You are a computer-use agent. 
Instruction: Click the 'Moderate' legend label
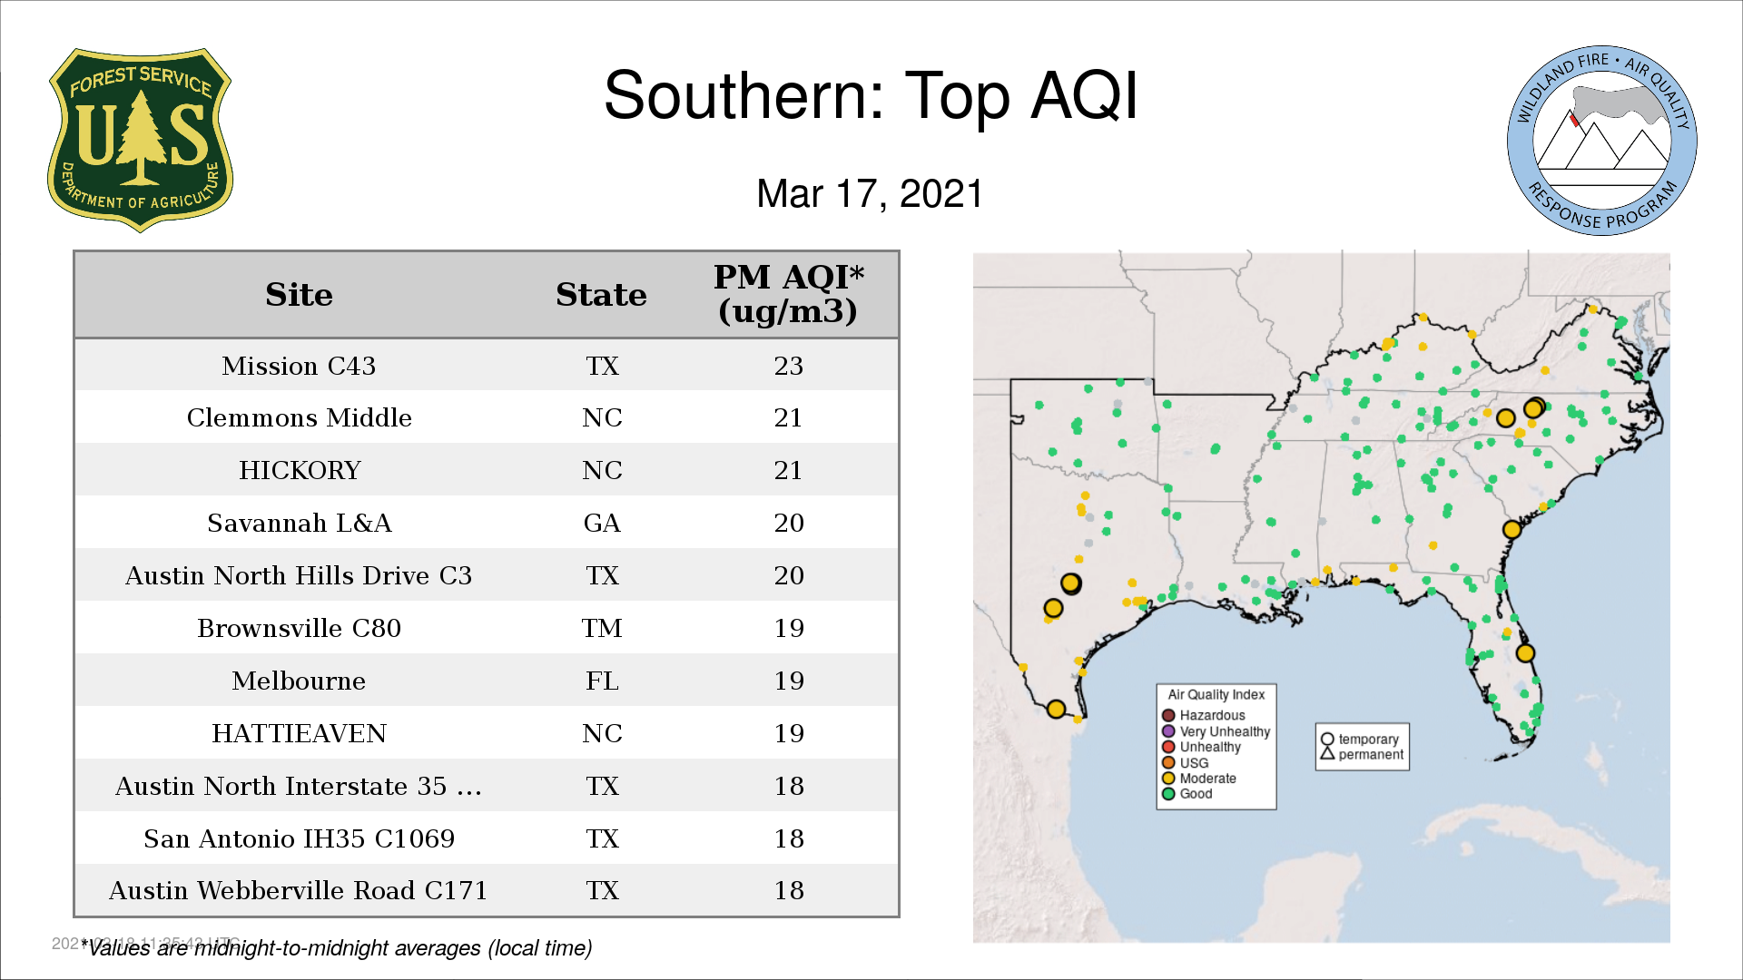(1207, 779)
